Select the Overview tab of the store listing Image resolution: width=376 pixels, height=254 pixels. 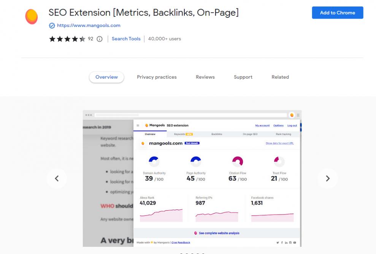coord(107,77)
